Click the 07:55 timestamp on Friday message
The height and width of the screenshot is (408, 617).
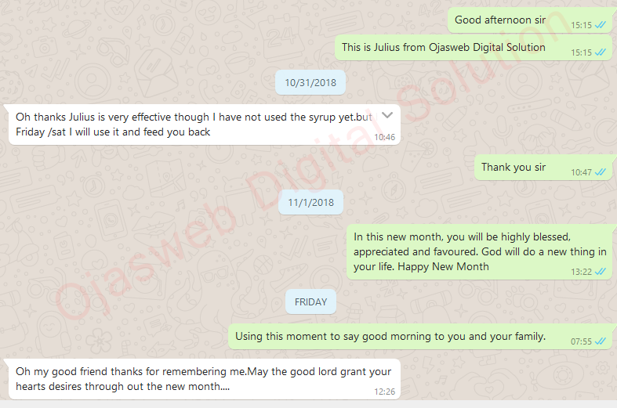[x=581, y=341]
